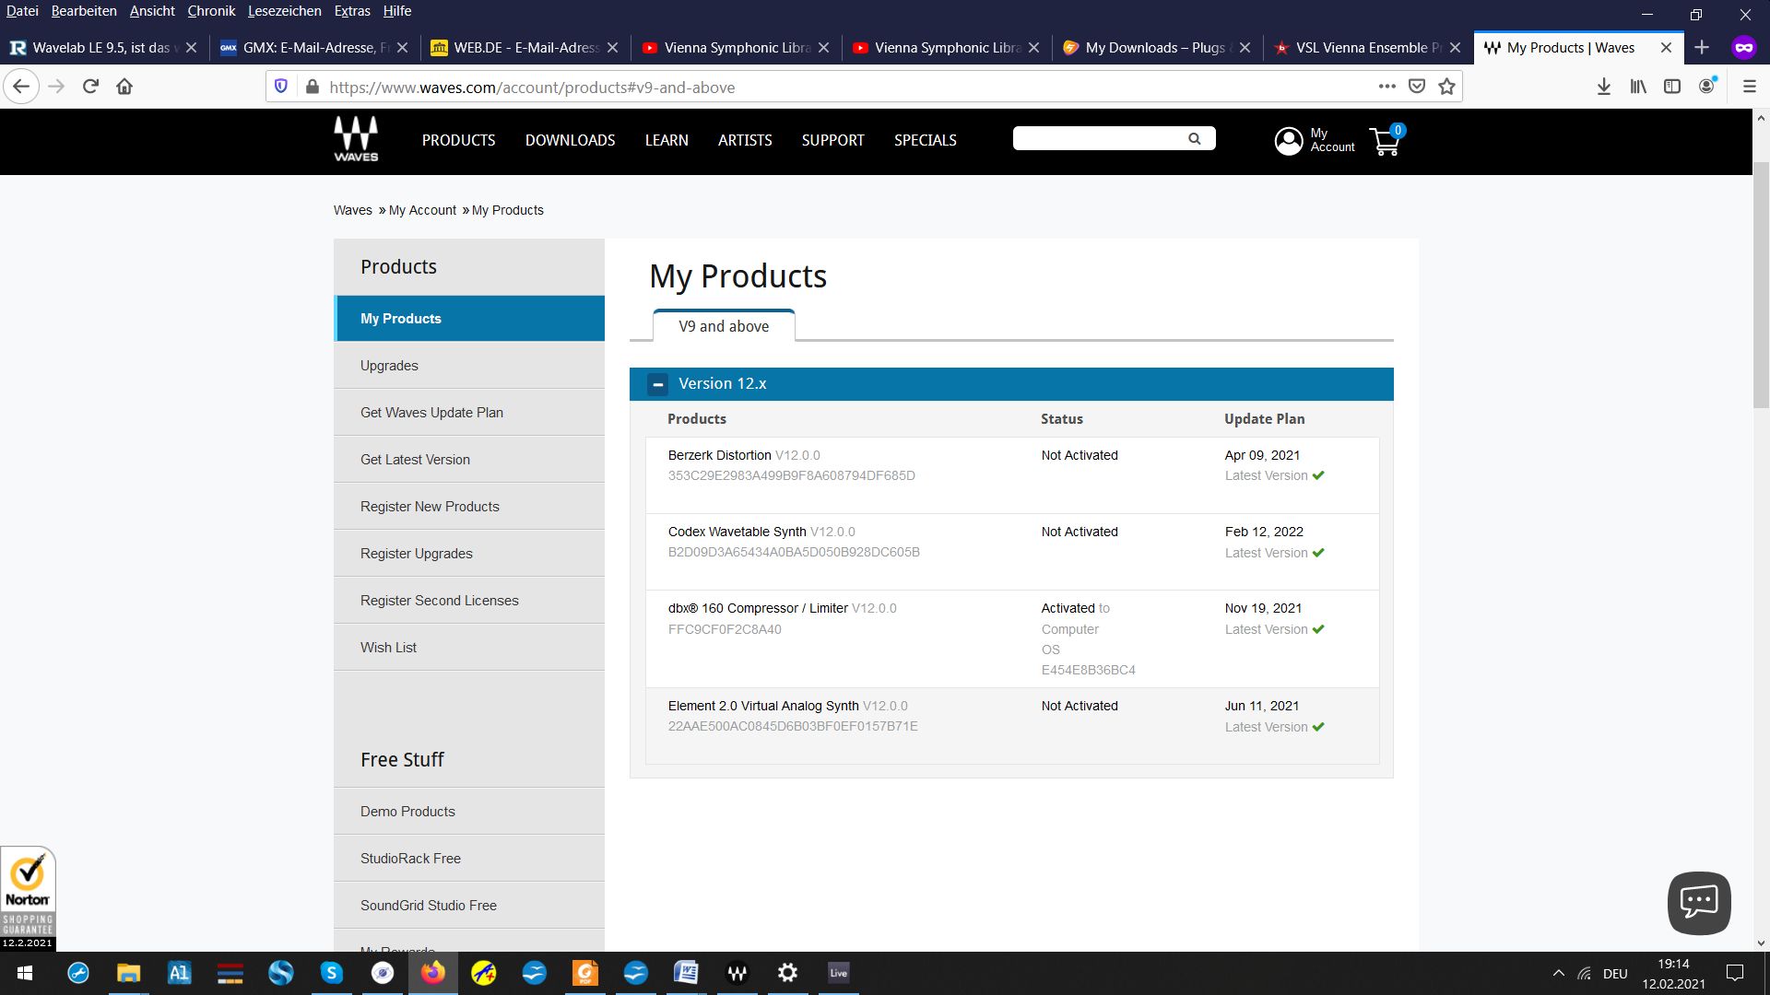This screenshot has width=1770, height=995.
Task: Toggle the sidebar view icon
Action: click(1671, 87)
